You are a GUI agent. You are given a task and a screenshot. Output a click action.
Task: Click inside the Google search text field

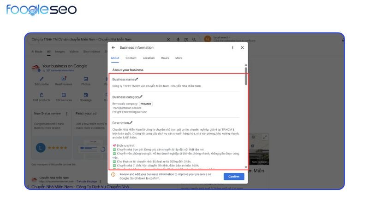point(92,40)
